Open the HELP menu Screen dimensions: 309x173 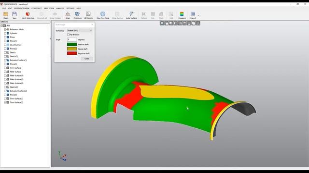(79, 9)
